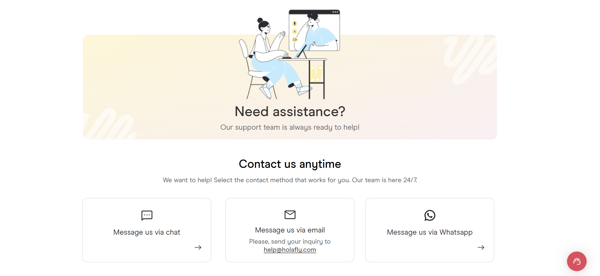The height and width of the screenshot is (276, 600).
Task: Click the 24/7 contact method description text
Action: [290, 180]
